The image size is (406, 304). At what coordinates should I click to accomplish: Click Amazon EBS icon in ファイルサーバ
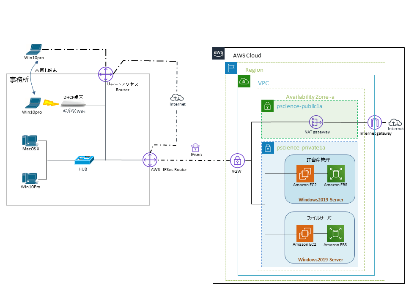click(x=335, y=234)
